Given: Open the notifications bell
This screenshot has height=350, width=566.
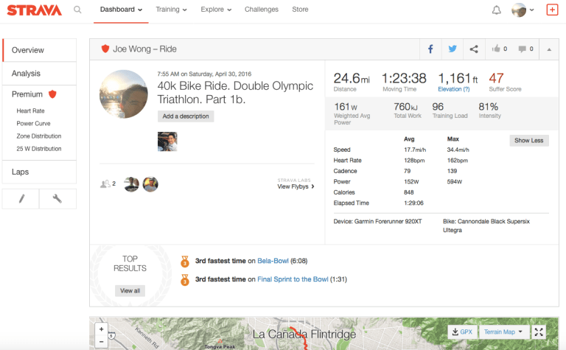Looking at the screenshot, I should pyautogui.click(x=496, y=10).
